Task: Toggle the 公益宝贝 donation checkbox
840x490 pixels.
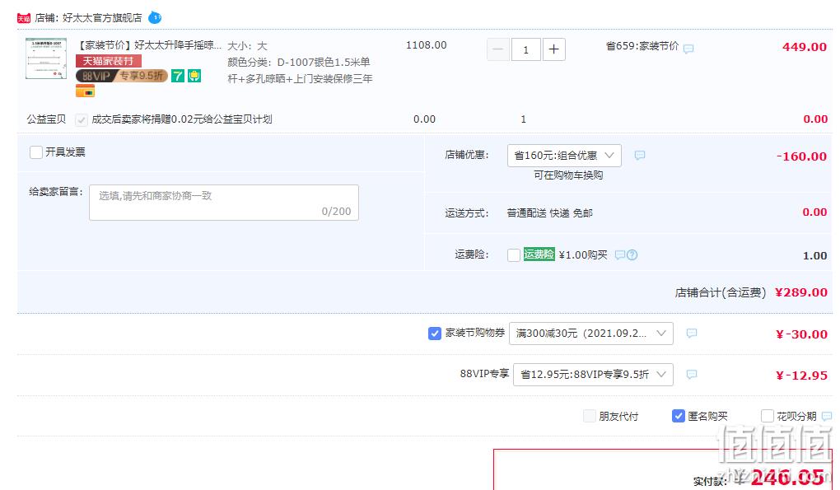Action: click(82, 119)
